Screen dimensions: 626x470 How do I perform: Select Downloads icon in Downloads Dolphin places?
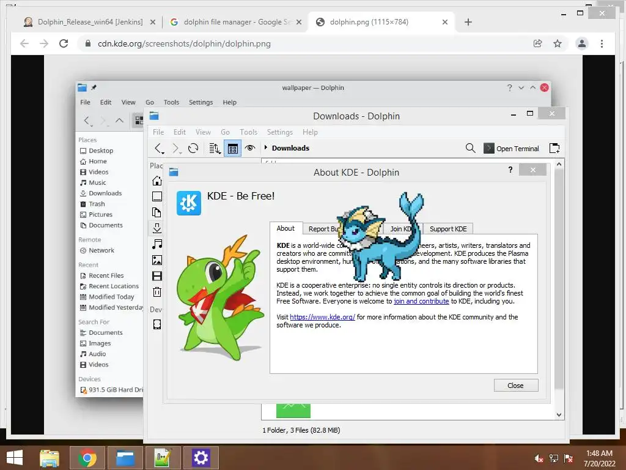coord(157,228)
